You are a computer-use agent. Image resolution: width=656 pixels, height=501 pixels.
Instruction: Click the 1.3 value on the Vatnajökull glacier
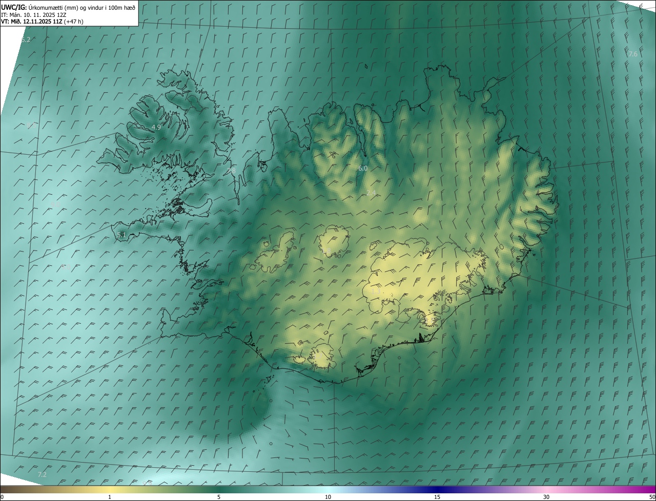[x=375, y=291]
